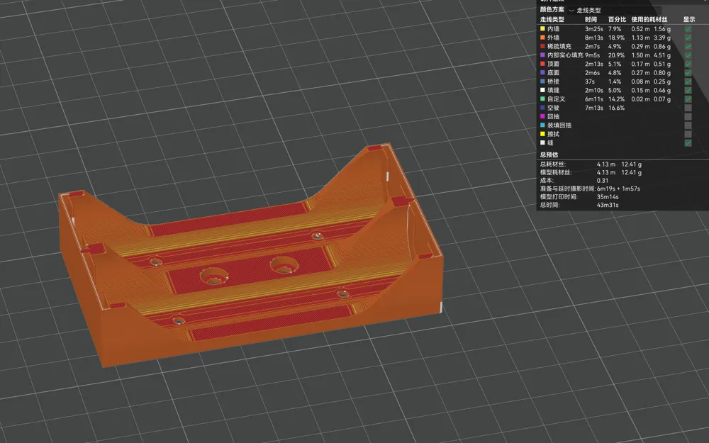Click the 显示 column header
Image resolution: width=709 pixels, height=443 pixels.
(x=689, y=19)
